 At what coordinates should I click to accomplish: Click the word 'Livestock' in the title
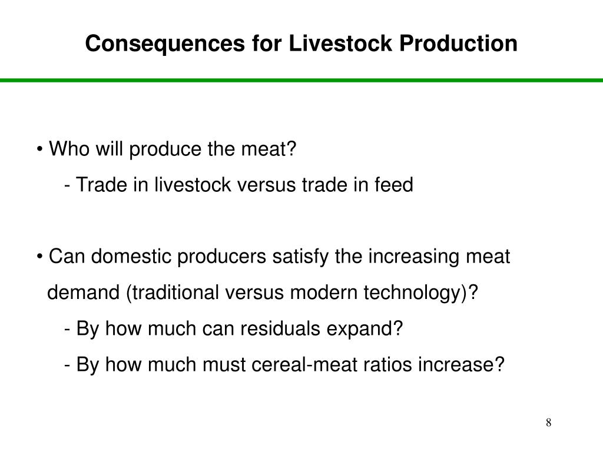pos(340,43)
